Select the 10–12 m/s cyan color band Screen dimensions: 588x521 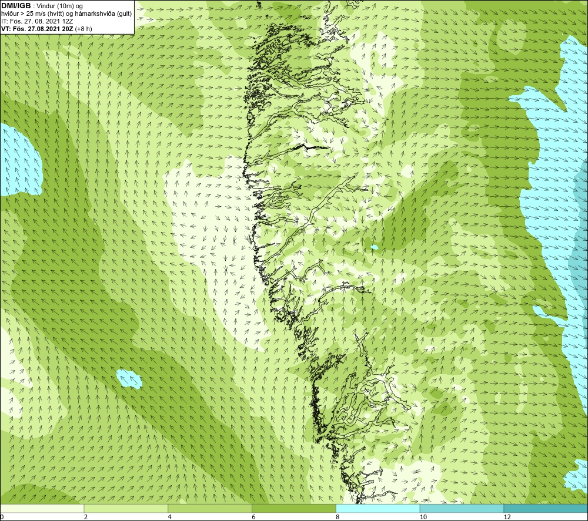click(462, 508)
